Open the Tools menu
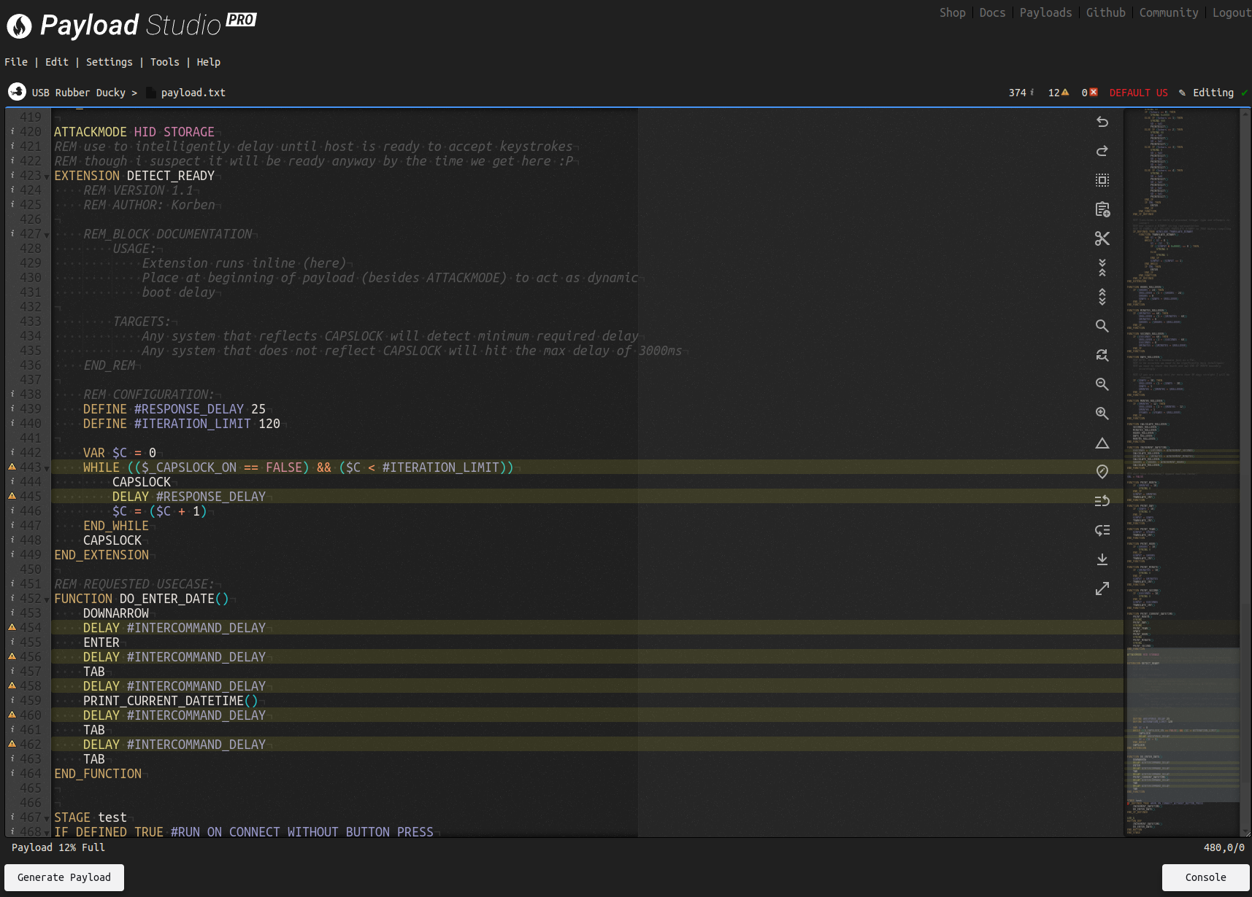This screenshot has width=1252, height=897. point(164,62)
